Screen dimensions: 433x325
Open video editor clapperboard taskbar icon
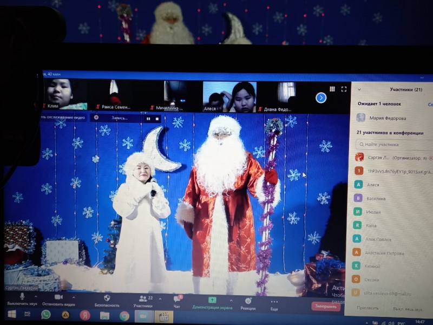164,316
